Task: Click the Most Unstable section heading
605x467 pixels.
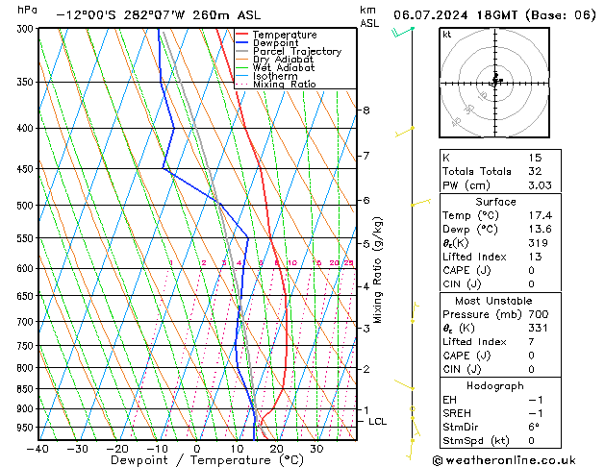Action: tap(493, 301)
